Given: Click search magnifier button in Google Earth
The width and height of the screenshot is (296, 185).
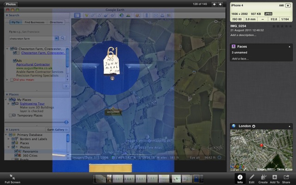Looking at the screenshot, I should [62, 38].
